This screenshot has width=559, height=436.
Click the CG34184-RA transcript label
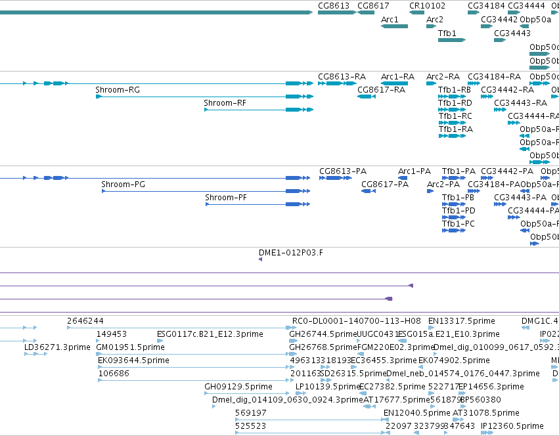tap(494, 77)
